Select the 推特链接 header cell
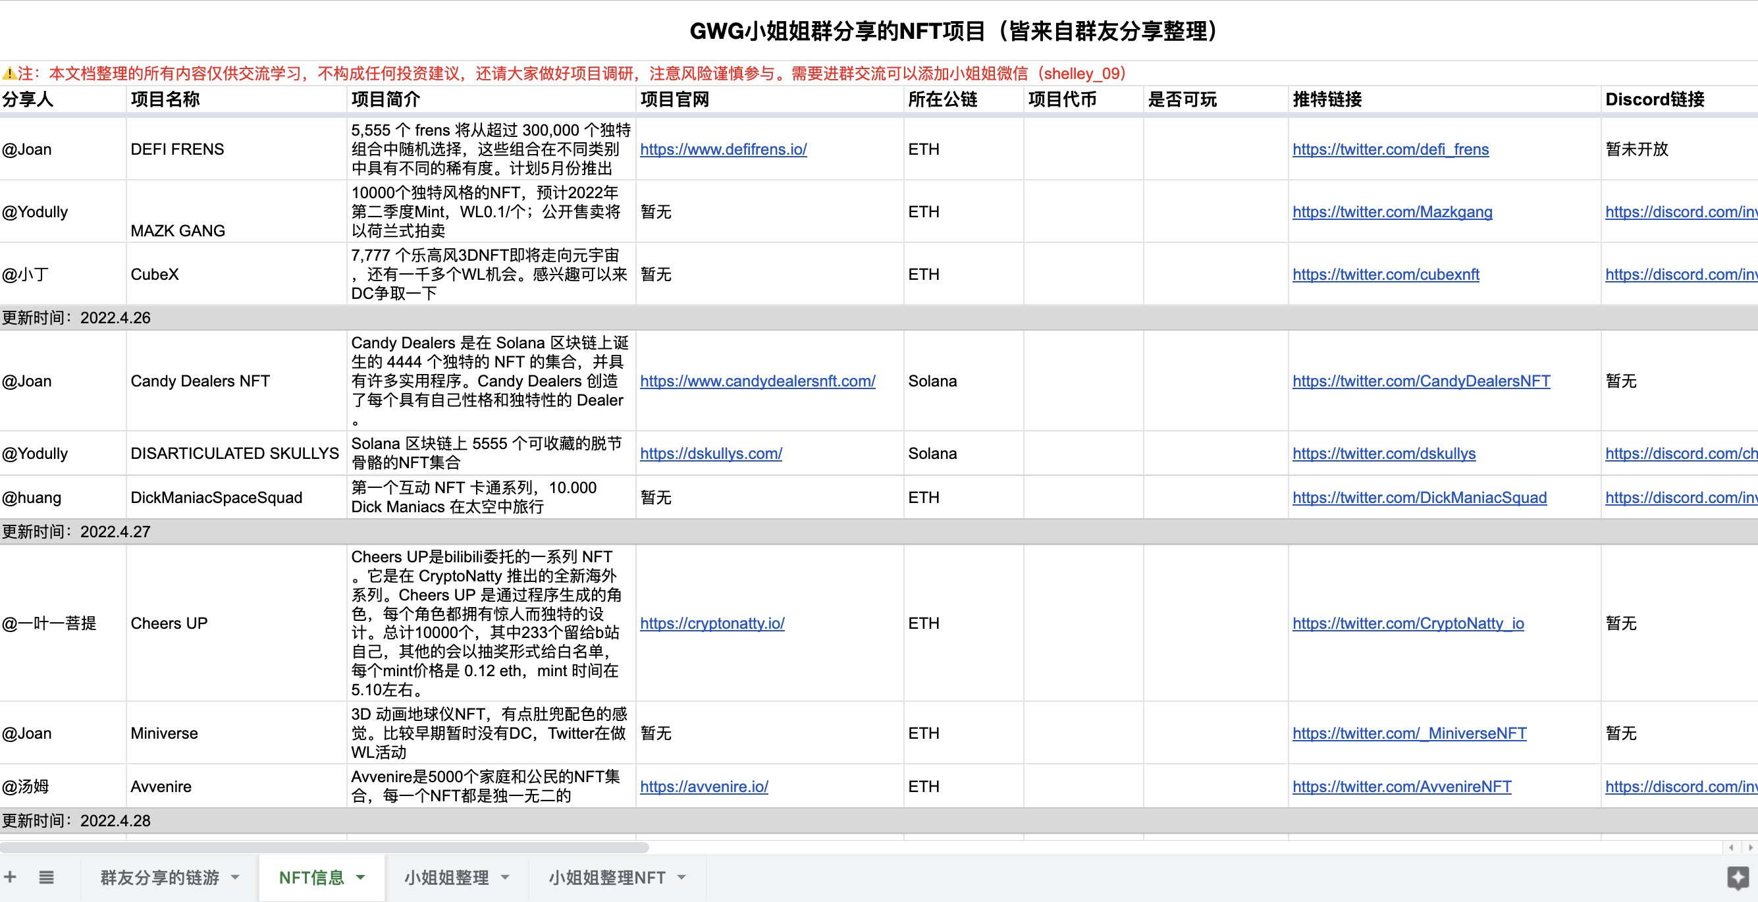This screenshot has width=1758, height=902. click(1445, 99)
